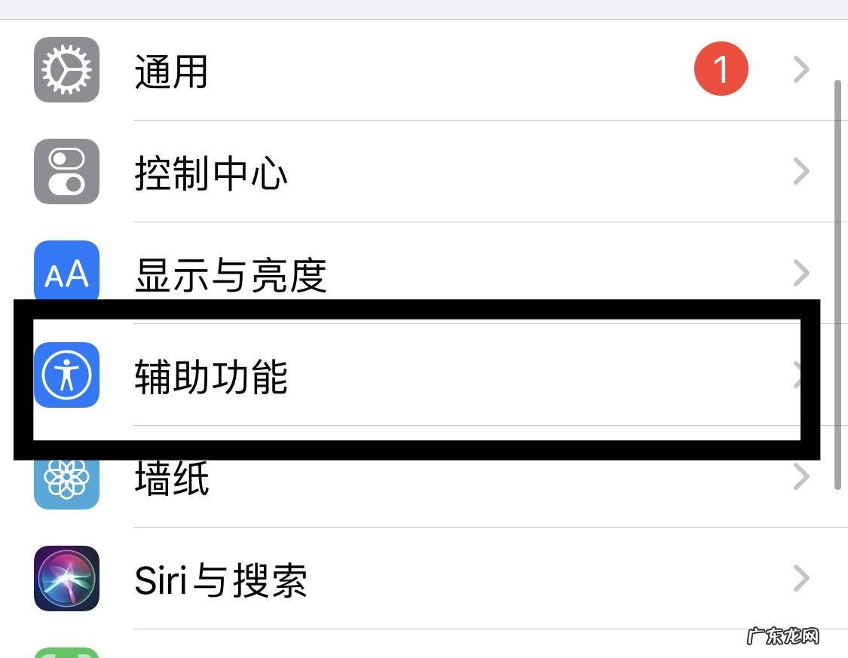Expand the 控制中心 row chevron
The image size is (848, 658).
801,172
